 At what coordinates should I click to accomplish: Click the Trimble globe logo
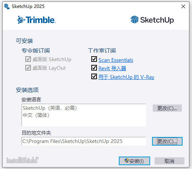click(22, 20)
